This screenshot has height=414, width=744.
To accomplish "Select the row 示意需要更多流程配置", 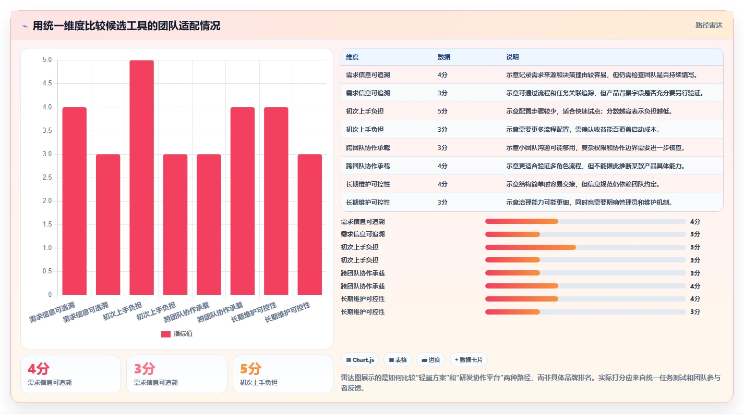I will [532, 130].
